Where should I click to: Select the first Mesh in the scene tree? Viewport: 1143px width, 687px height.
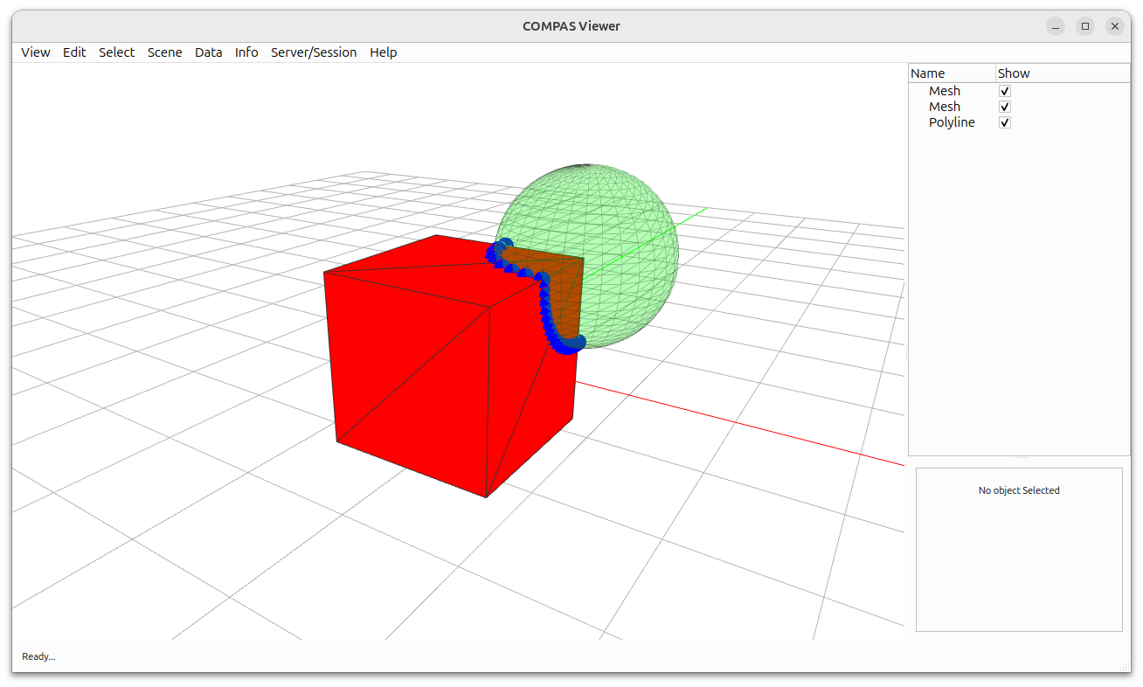945,90
